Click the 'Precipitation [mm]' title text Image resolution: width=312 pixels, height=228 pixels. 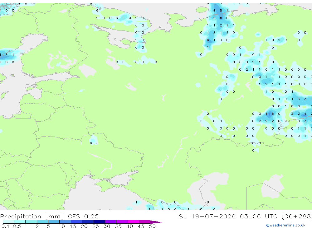(x=32, y=216)
